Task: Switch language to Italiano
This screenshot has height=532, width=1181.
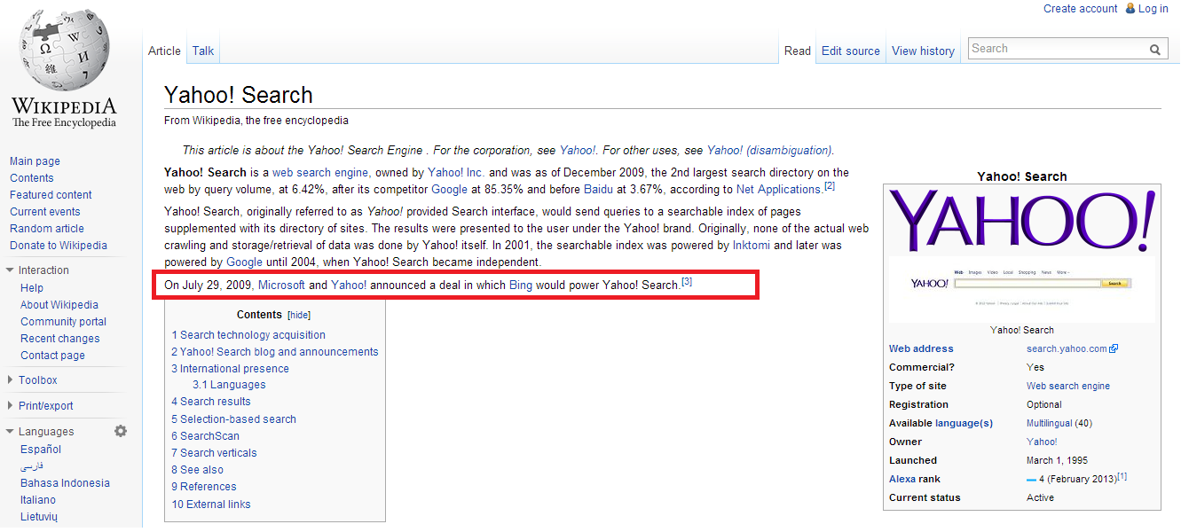Action: click(38, 500)
